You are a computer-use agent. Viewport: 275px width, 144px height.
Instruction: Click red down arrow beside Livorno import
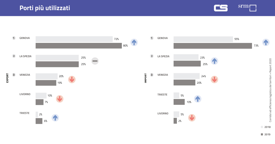coord(192,118)
